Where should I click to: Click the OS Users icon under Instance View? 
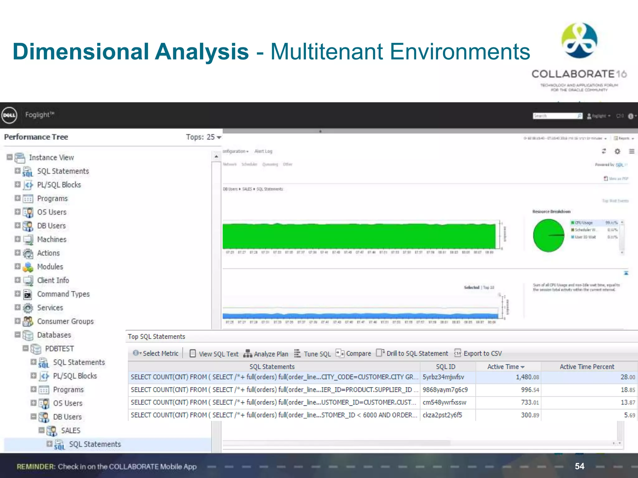tap(28, 213)
